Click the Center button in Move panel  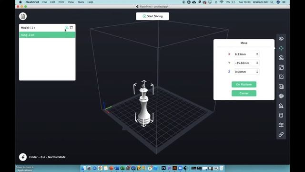point(244,93)
